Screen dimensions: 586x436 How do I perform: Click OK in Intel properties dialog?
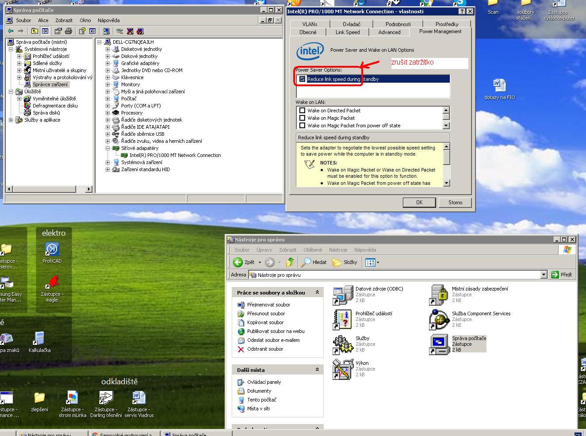coord(419,203)
